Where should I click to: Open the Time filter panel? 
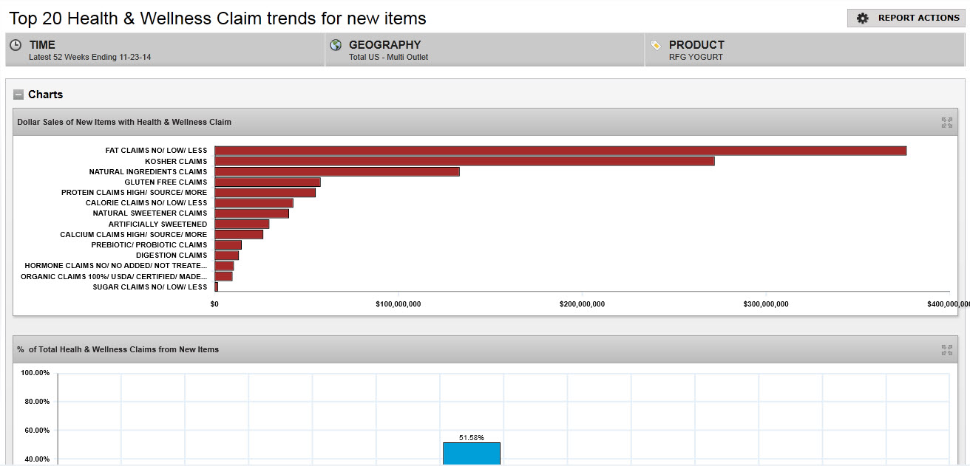click(164, 50)
